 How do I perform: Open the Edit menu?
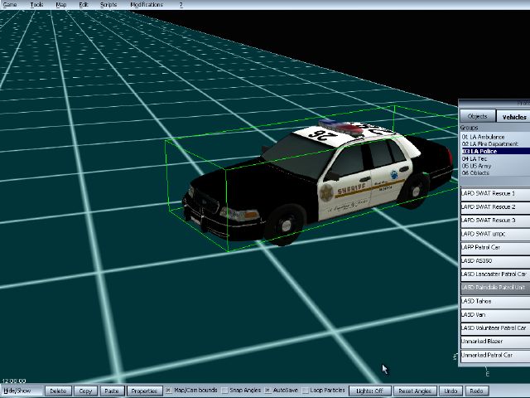click(84, 5)
